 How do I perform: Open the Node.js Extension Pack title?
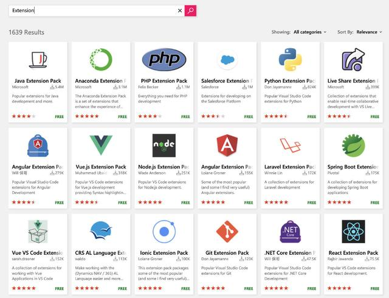point(164,167)
